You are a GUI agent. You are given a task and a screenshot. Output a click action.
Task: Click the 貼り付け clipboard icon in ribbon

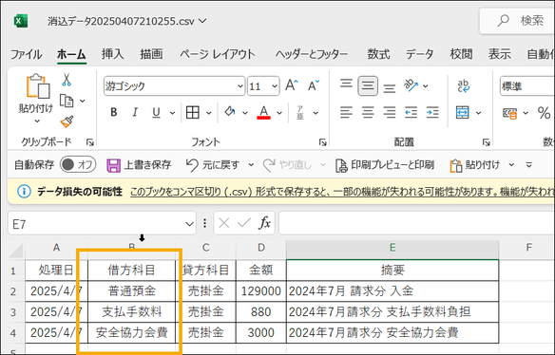(x=37, y=86)
